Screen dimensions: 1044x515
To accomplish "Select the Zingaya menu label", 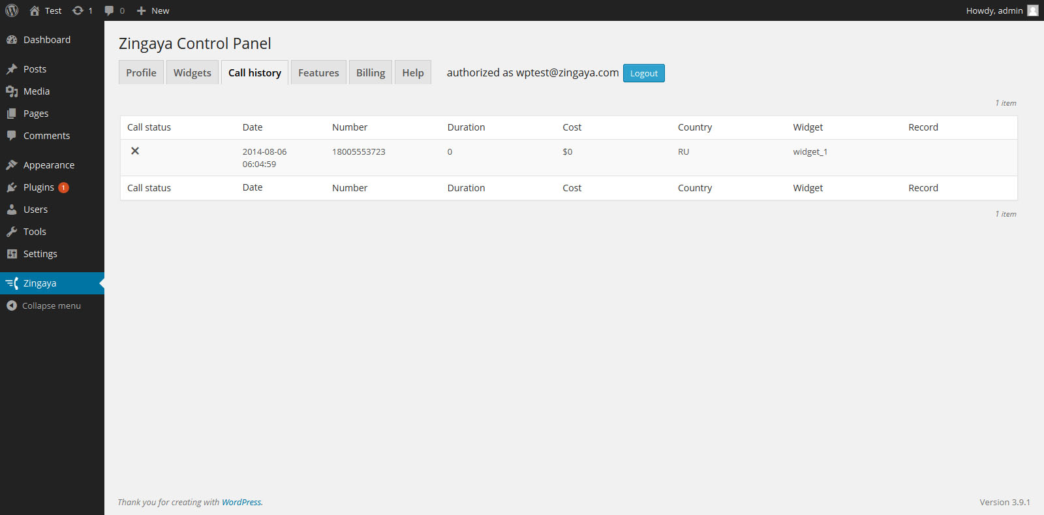I will click(x=40, y=283).
